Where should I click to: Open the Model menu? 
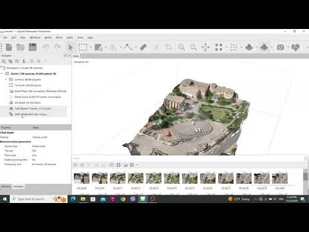[x=48, y=37]
